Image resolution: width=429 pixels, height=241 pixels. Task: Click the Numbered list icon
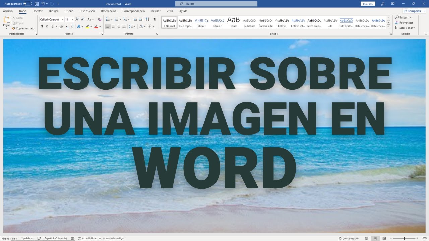[x=116, y=19]
